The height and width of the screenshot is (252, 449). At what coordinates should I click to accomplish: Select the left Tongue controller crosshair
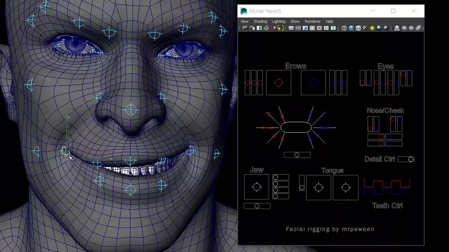319,188
